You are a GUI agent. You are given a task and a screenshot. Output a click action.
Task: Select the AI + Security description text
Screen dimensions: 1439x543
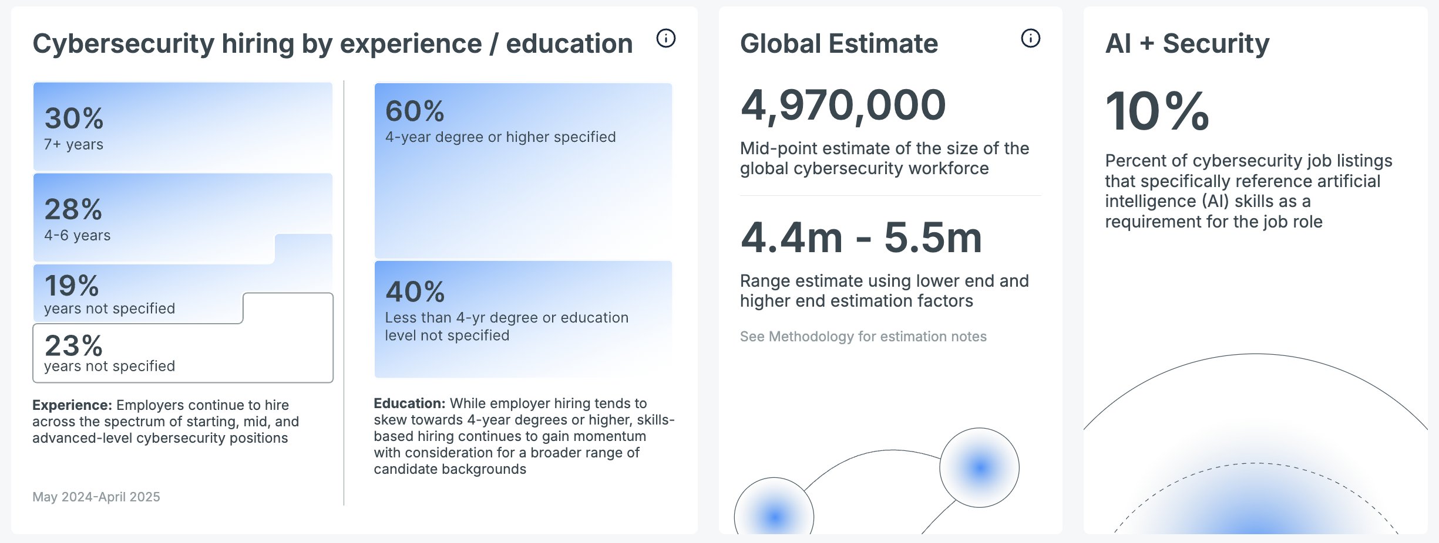click(x=1249, y=191)
